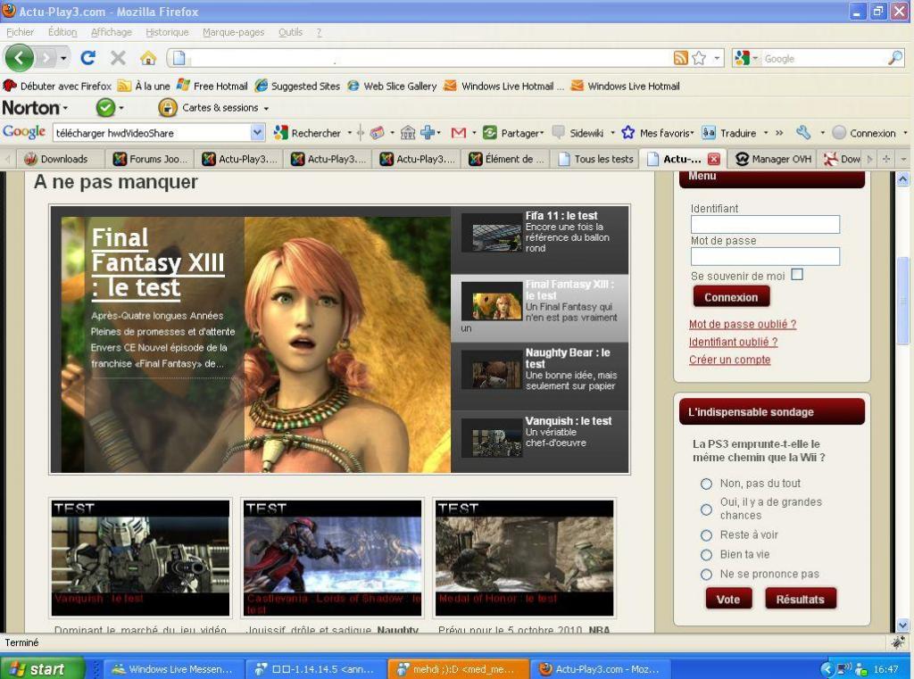This screenshot has height=679, width=914.
Task: Switch to the Forums Joo... tab
Action: tap(150, 159)
